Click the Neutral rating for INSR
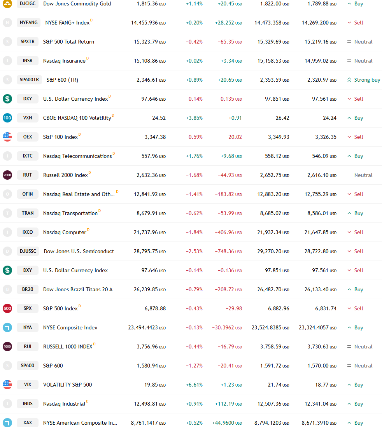The width and height of the screenshot is (382, 427). point(360,61)
